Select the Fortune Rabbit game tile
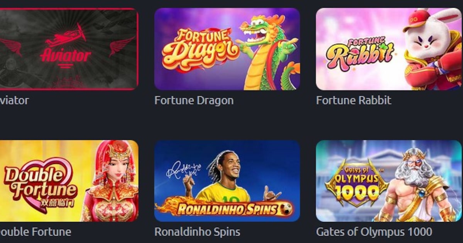463x243 pixels. 389,49
